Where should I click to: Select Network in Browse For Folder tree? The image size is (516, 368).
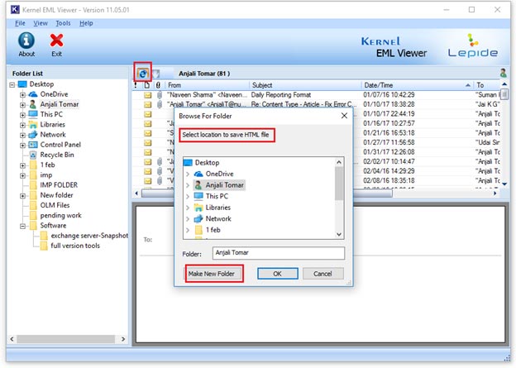point(218,219)
